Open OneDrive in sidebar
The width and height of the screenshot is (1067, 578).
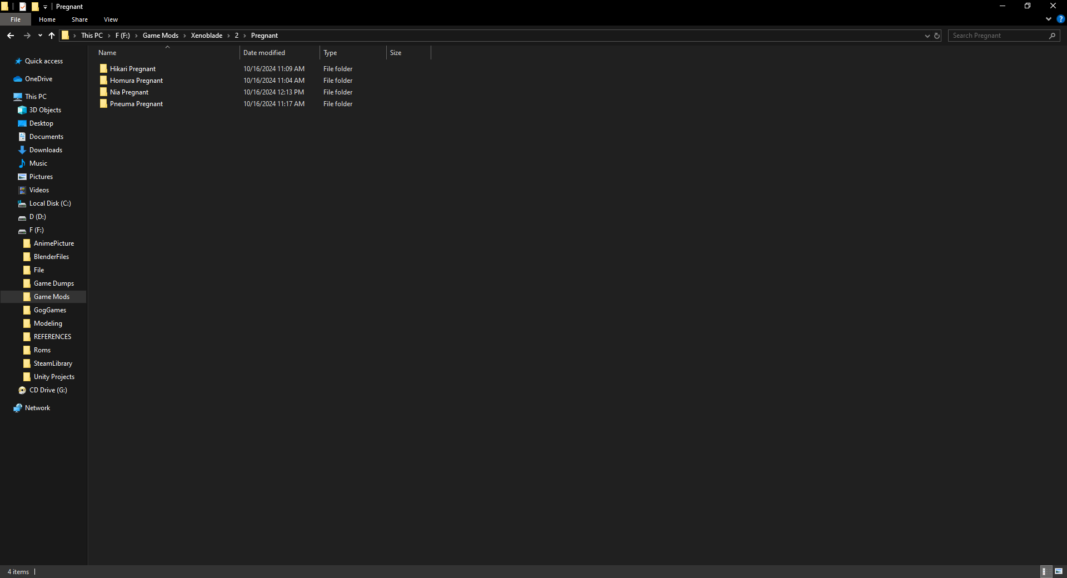point(38,79)
